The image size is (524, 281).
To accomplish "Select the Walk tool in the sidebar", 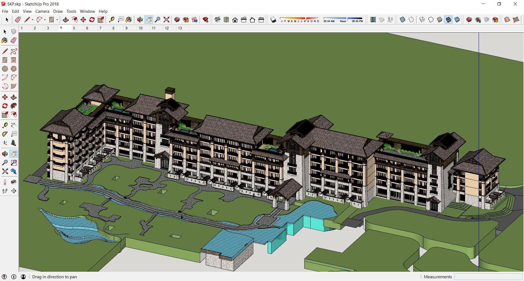I will [5, 191].
